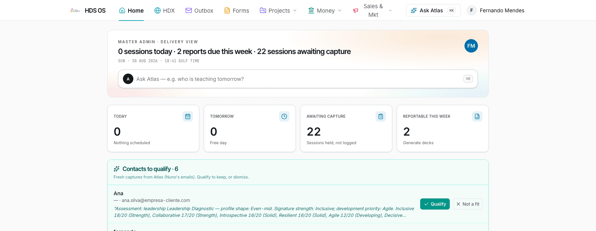Expand the Money dropdown chevron

(x=340, y=10)
